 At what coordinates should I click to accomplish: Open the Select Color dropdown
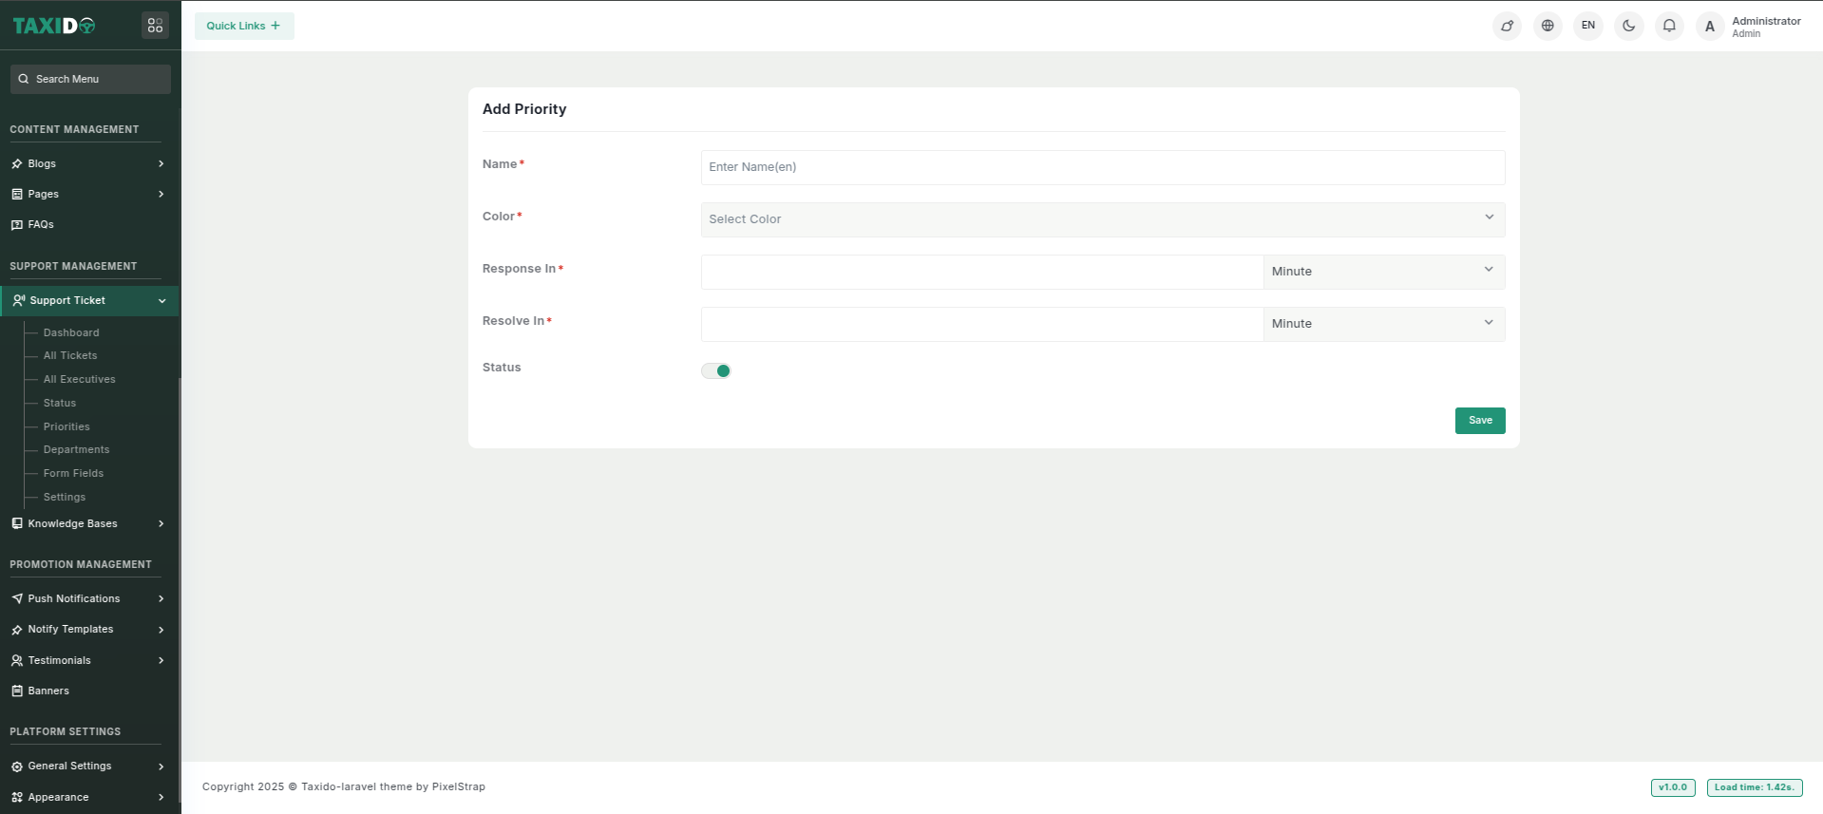[1102, 219]
